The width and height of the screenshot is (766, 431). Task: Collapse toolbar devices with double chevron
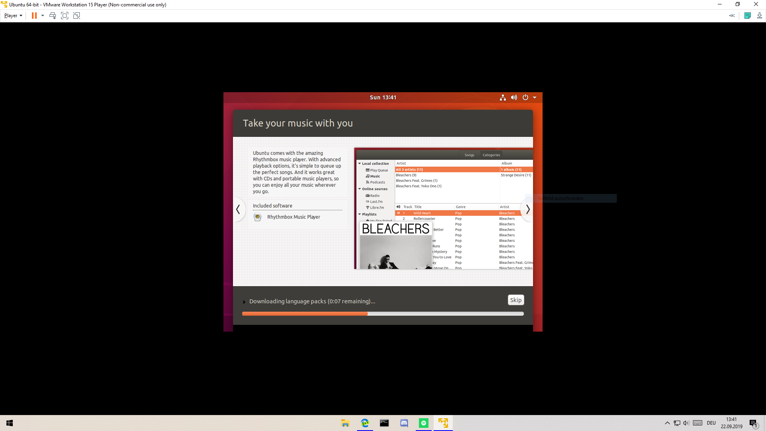click(x=732, y=16)
